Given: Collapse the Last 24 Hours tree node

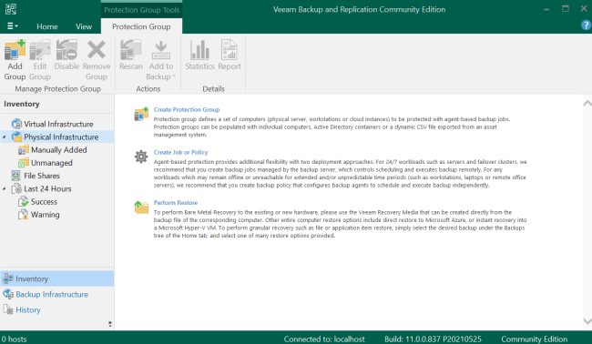Looking at the screenshot, I should [x=5, y=188].
